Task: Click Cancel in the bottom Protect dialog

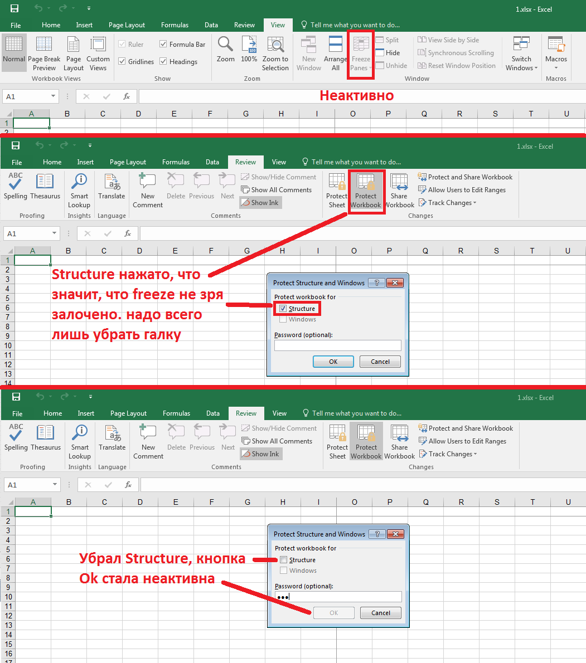Action: (x=381, y=613)
